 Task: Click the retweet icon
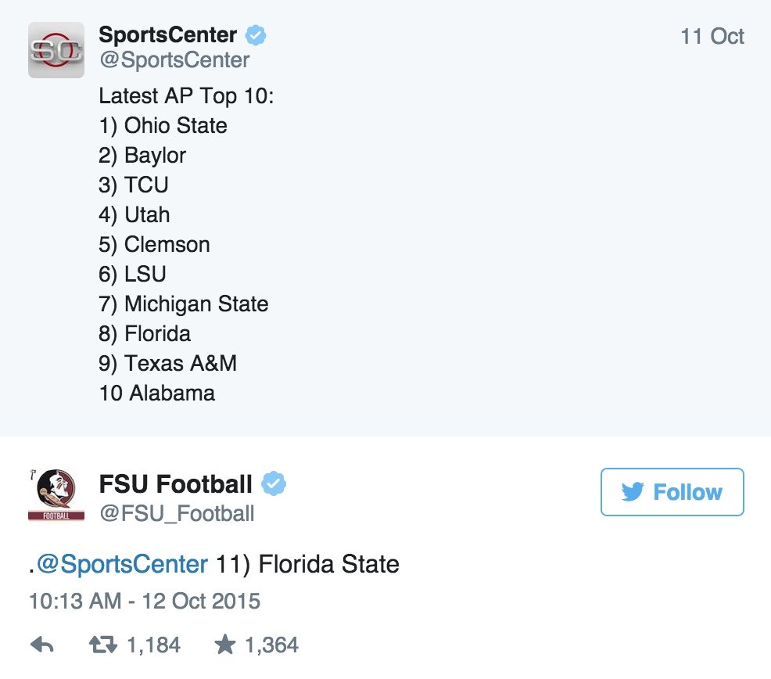coord(103,645)
